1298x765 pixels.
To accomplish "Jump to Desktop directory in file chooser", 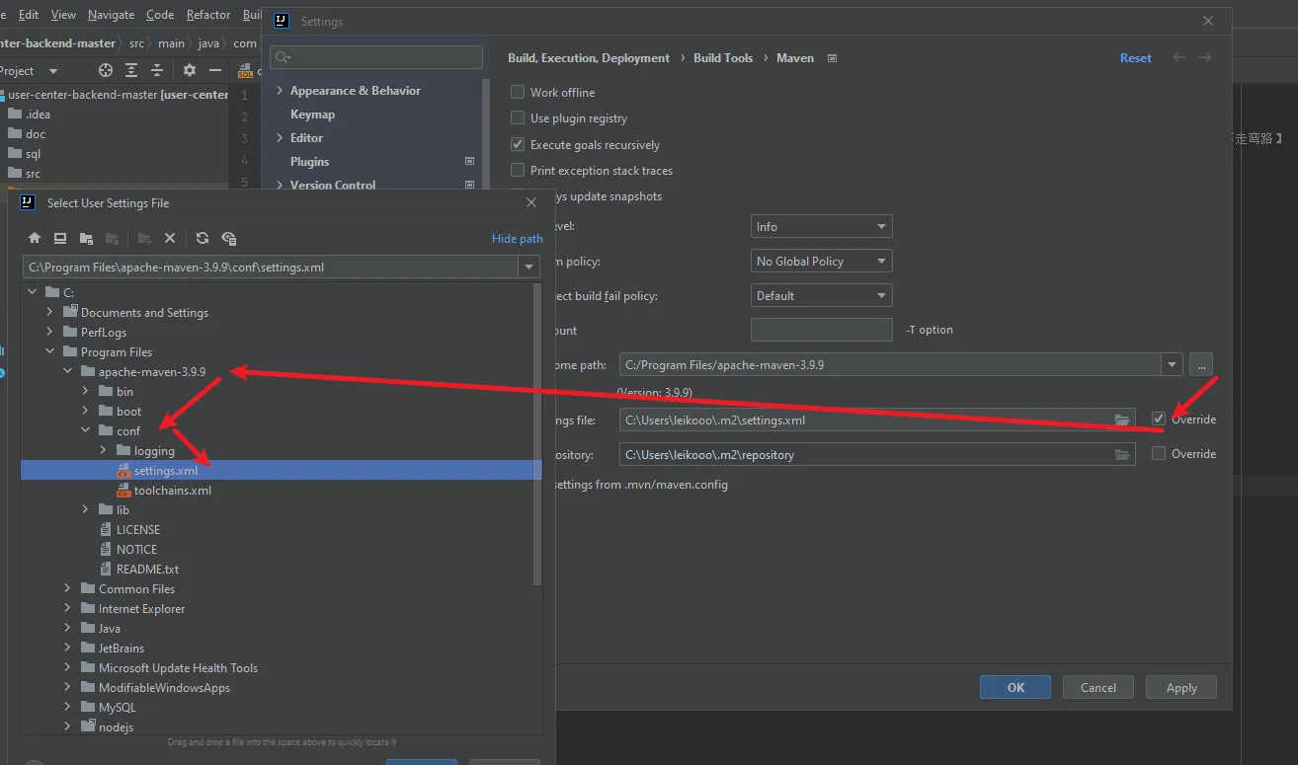I will coord(60,238).
